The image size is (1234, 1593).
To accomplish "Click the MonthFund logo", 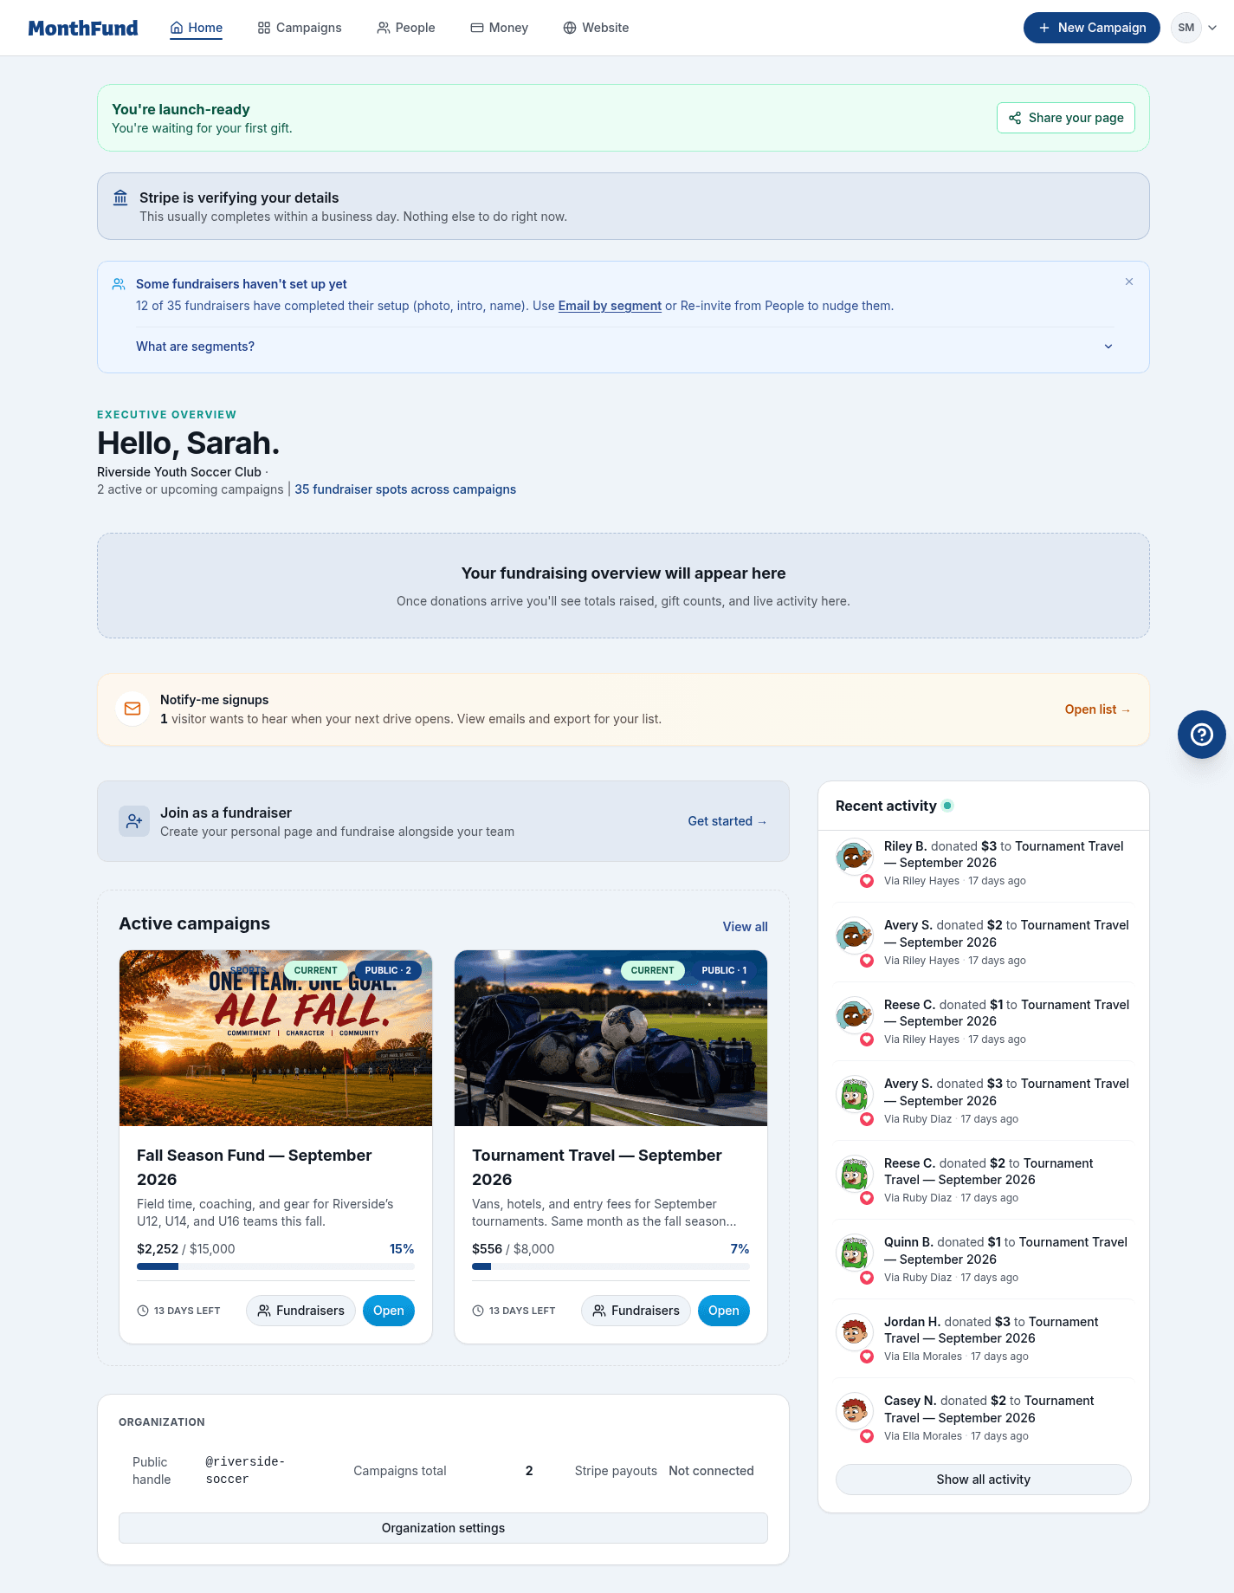I will (83, 28).
